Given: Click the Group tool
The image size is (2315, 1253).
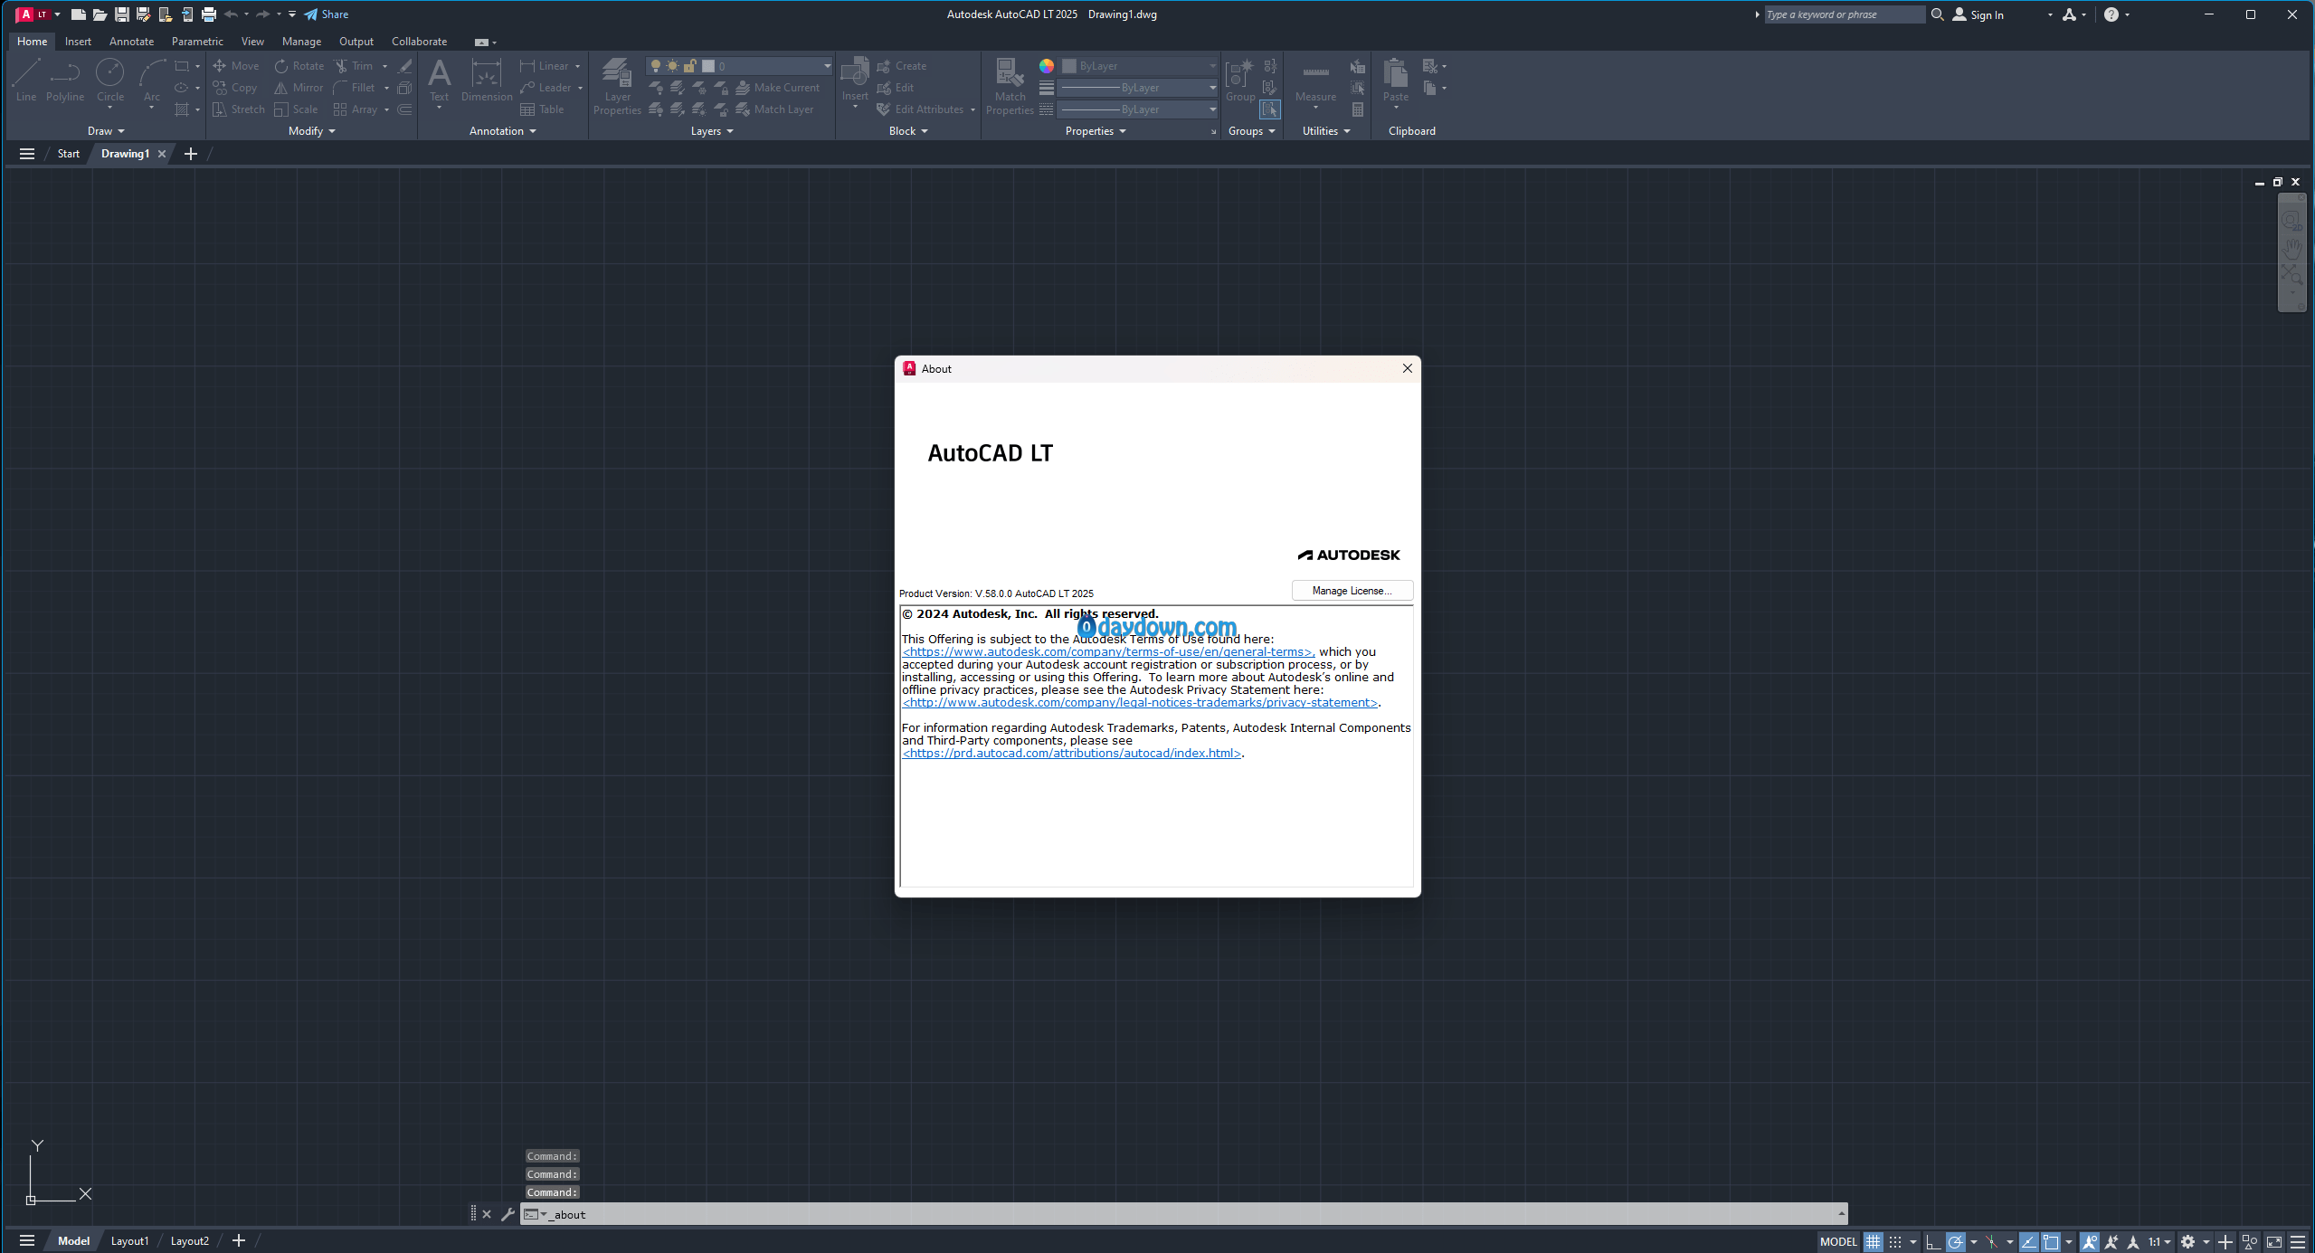Looking at the screenshot, I should tap(1240, 80).
